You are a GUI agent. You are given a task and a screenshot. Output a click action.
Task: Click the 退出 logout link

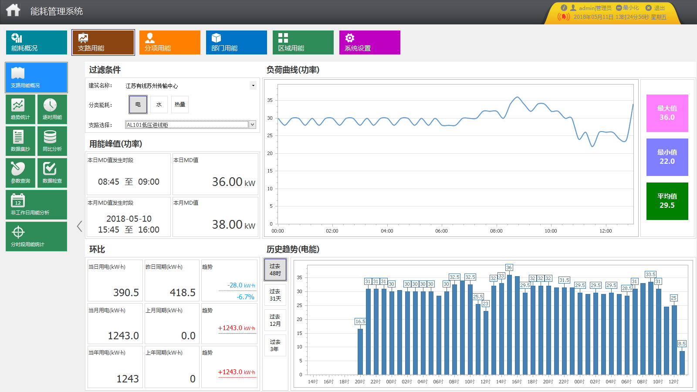pyautogui.click(x=656, y=8)
